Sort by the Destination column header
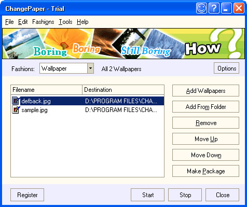This screenshot has width=247, height=207. click(123, 90)
